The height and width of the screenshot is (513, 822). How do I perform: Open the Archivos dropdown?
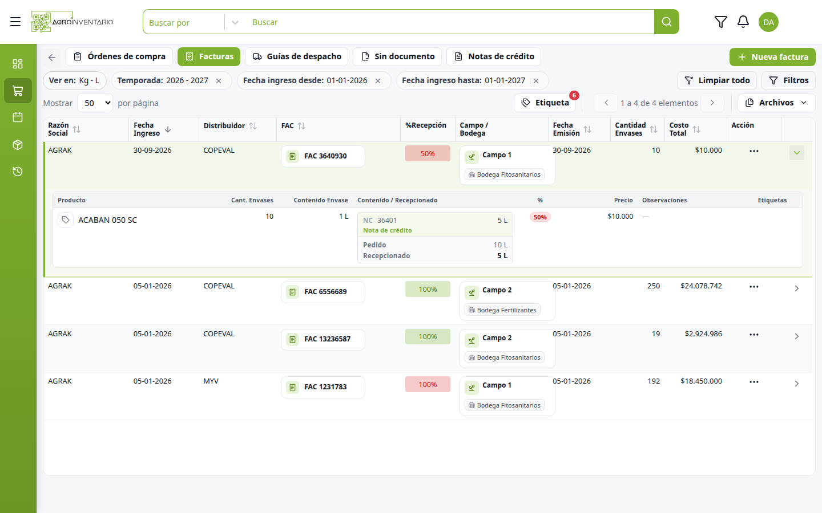click(x=776, y=103)
